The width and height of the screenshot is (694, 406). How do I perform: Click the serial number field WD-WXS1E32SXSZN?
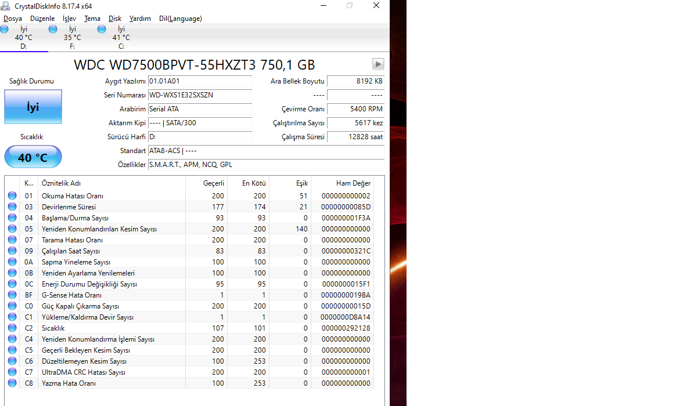200,95
